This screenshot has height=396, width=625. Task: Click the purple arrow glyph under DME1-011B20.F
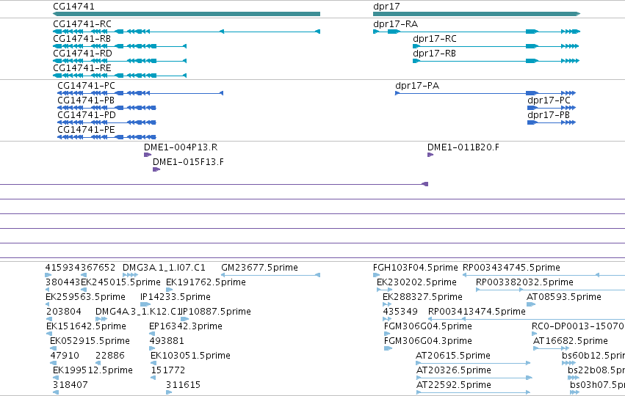coord(430,155)
